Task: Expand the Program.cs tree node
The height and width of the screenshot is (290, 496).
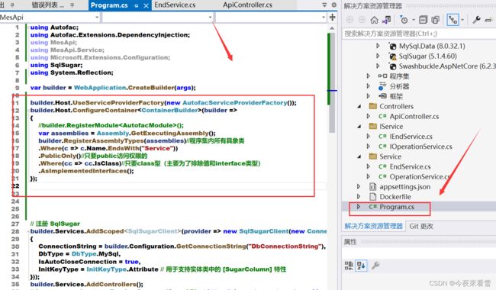Action: coord(359,207)
